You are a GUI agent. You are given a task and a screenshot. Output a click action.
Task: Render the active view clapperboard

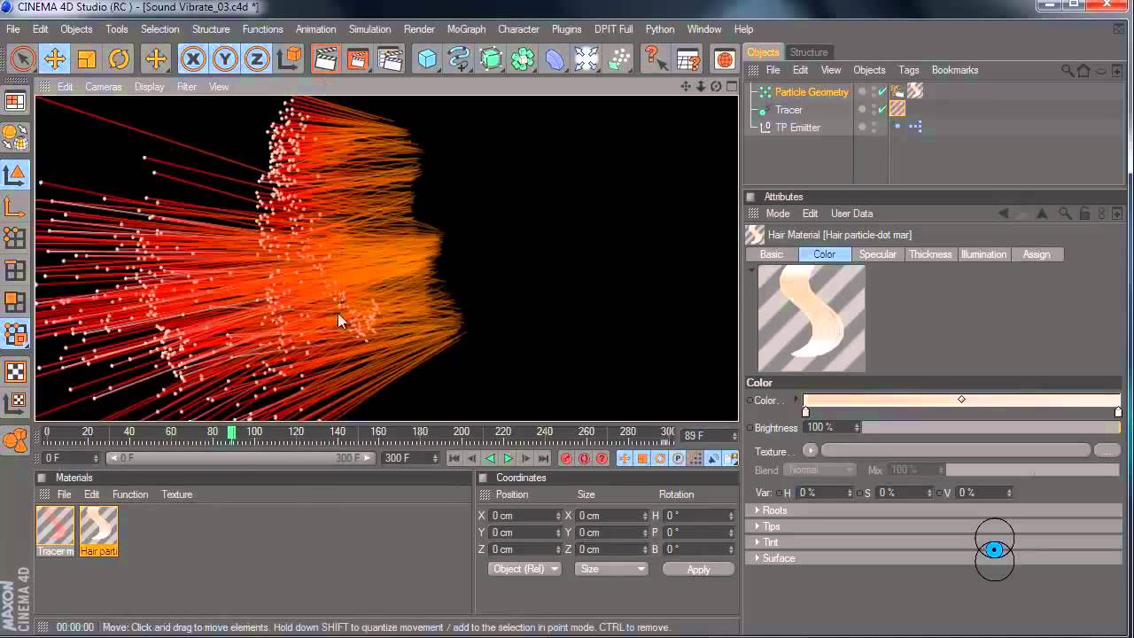click(x=326, y=59)
